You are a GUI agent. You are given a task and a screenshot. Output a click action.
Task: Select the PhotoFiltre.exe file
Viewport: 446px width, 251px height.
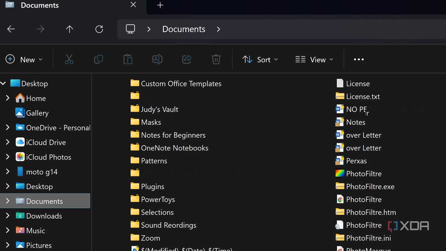point(370,186)
